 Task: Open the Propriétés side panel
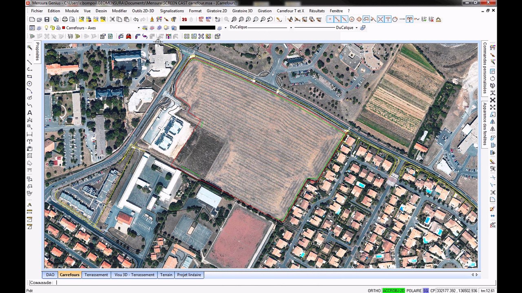click(37, 51)
